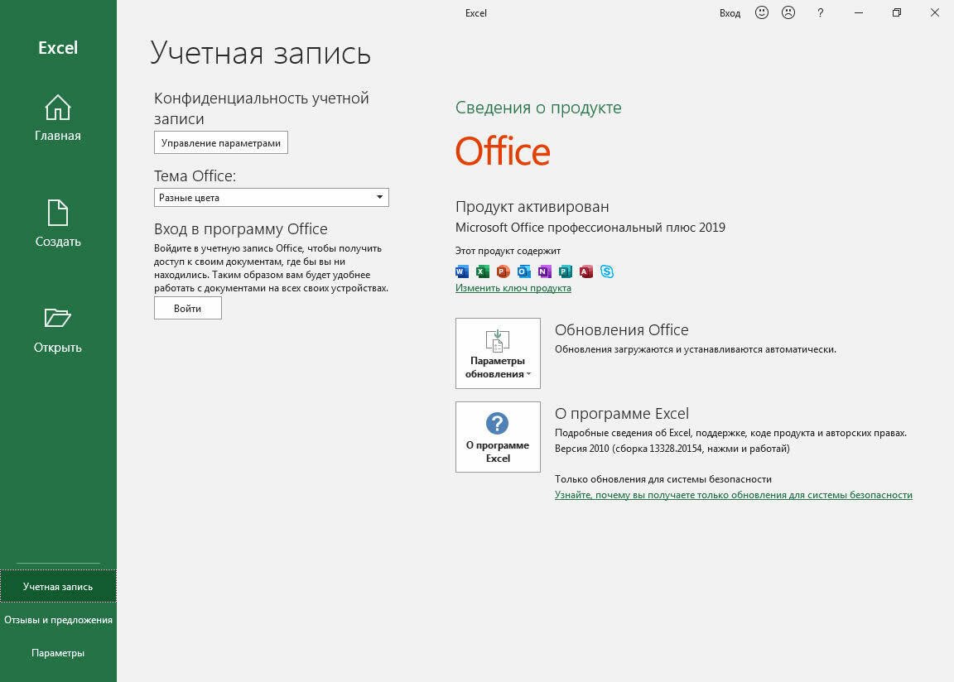The image size is (954, 682).
Task: Open the Параметры обновления dropdown button
Action: (498, 353)
